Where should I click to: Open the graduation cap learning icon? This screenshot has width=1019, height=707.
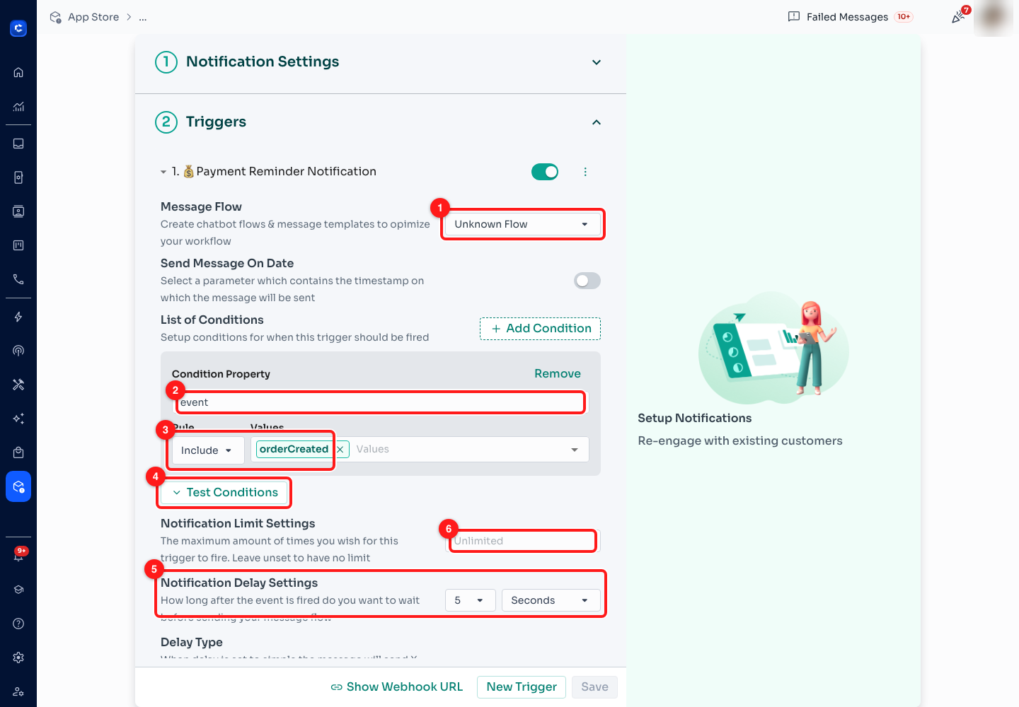[x=18, y=590]
